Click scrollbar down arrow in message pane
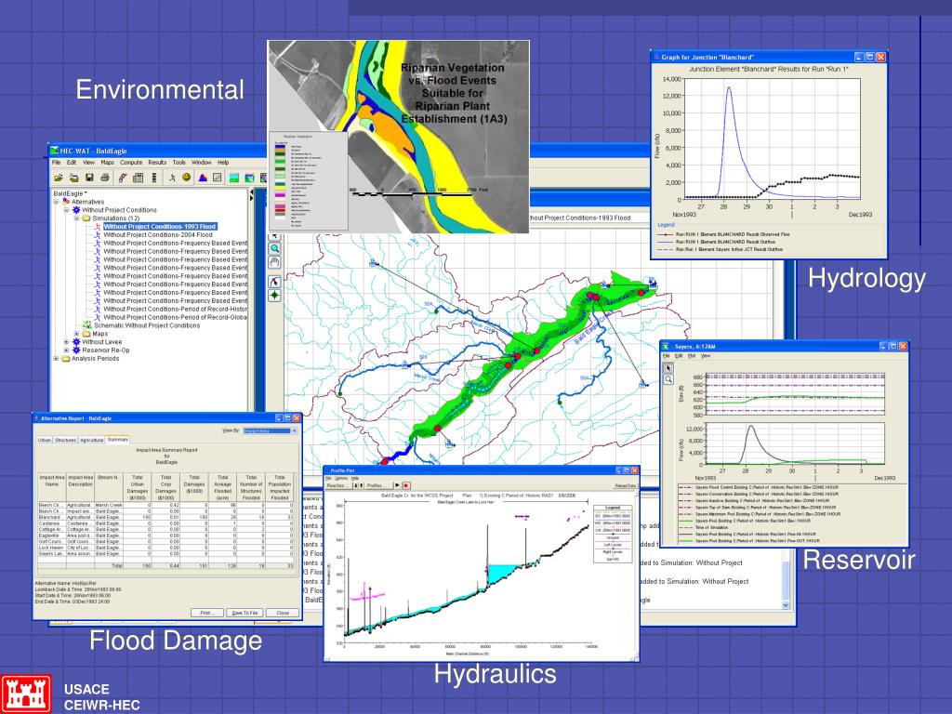Viewport: 952px width, 714px height. click(786, 605)
